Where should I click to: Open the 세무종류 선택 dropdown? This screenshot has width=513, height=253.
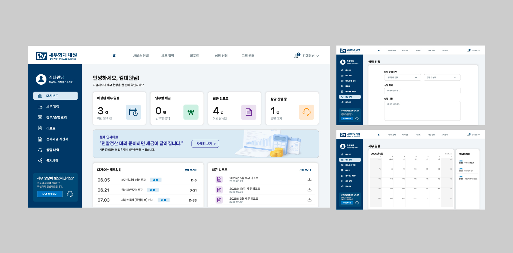tap(402, 77)
